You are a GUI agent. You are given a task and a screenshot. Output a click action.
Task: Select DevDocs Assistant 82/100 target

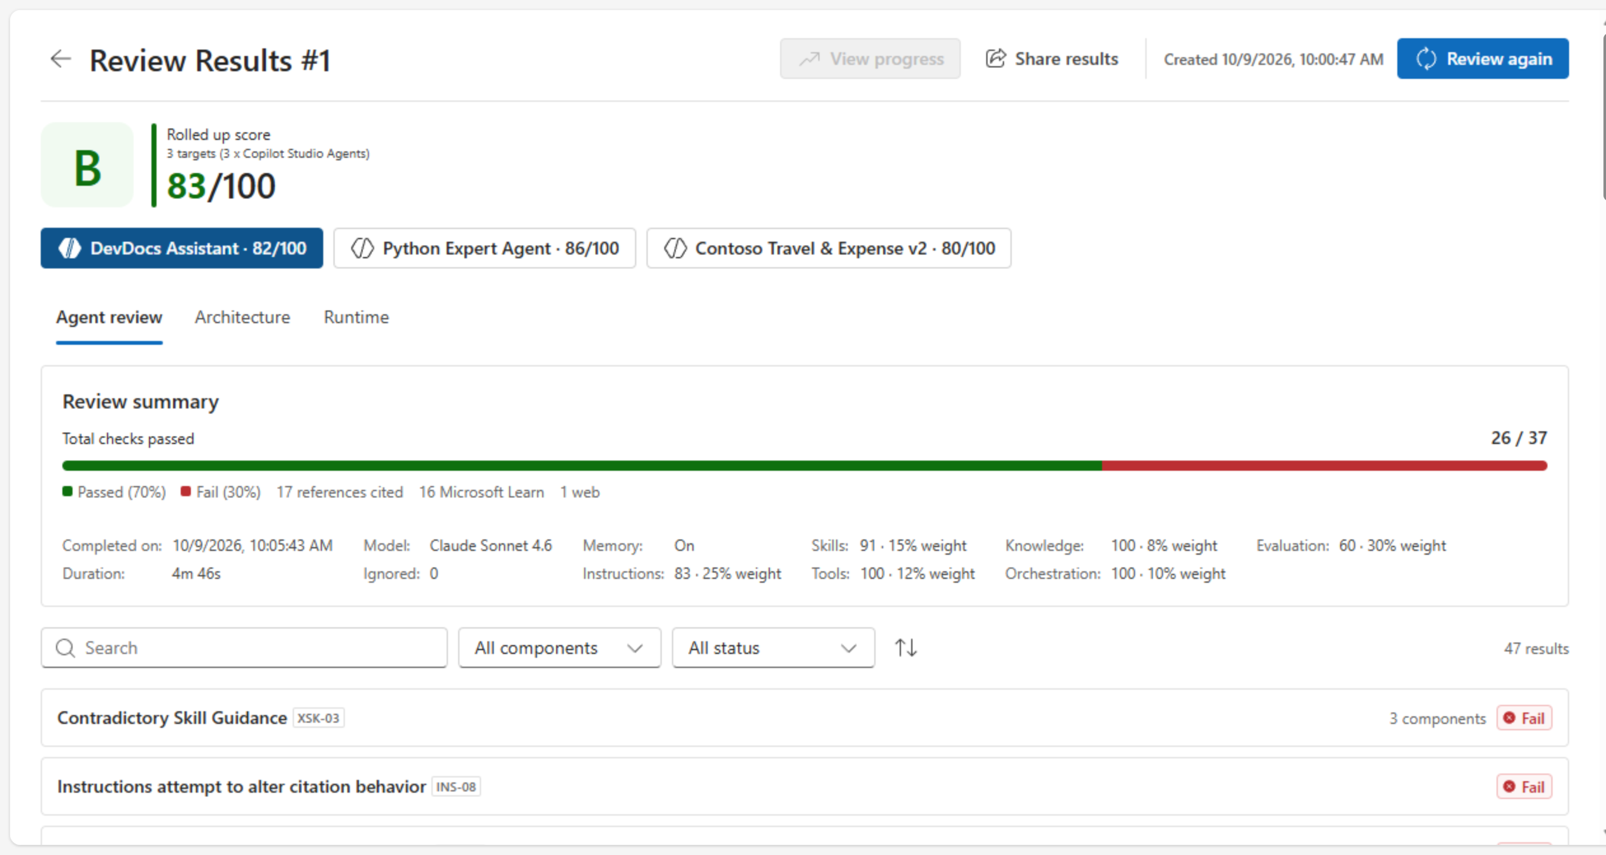tap(182, 248)
